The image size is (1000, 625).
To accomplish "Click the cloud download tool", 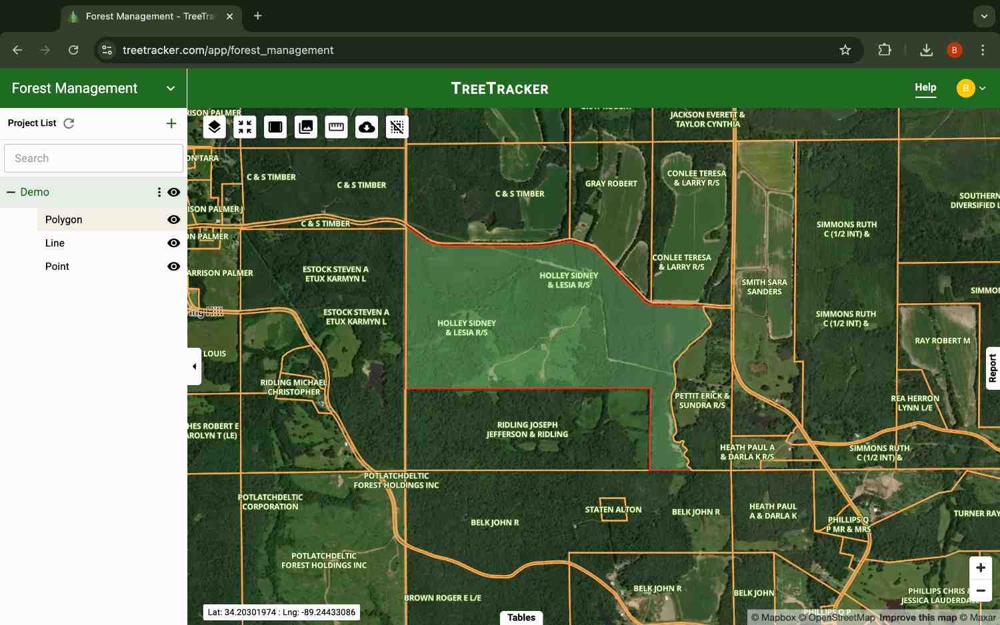I will click(366, 127).
